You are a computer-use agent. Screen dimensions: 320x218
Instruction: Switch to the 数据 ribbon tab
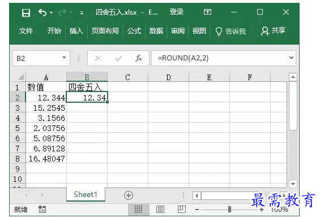tap(156, 31)
